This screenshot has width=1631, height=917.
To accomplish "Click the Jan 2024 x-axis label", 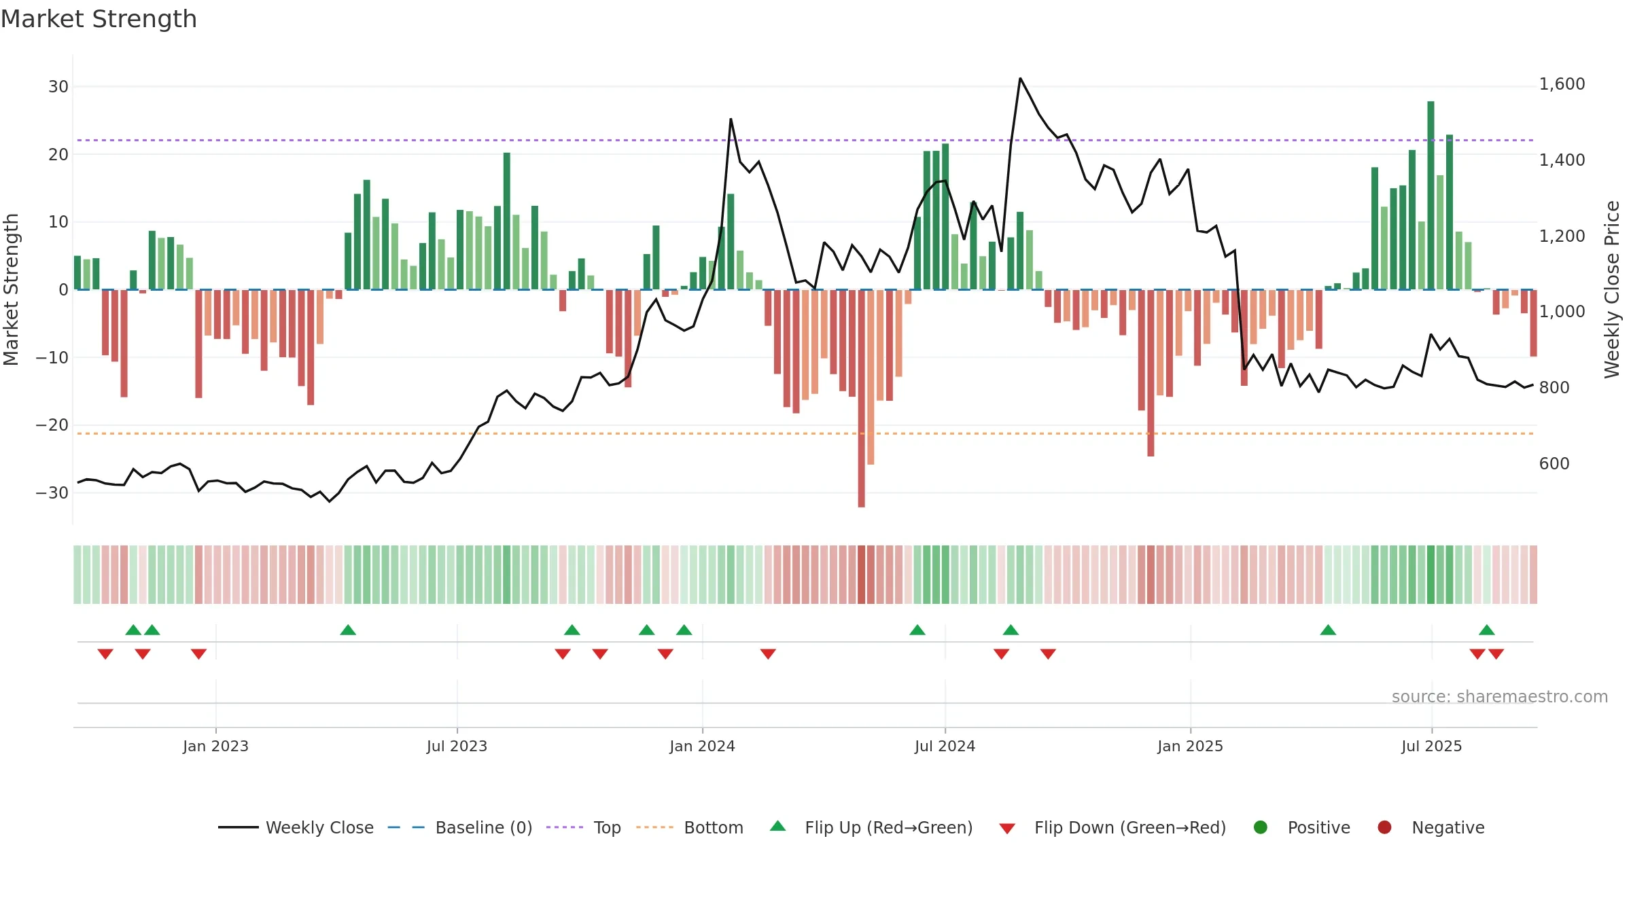I will pos(702,747).
